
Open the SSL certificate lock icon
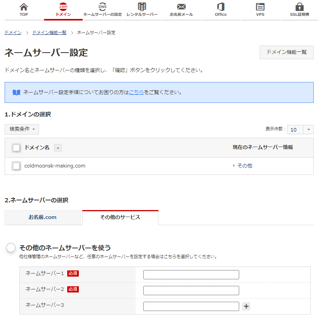pos(299,7)
